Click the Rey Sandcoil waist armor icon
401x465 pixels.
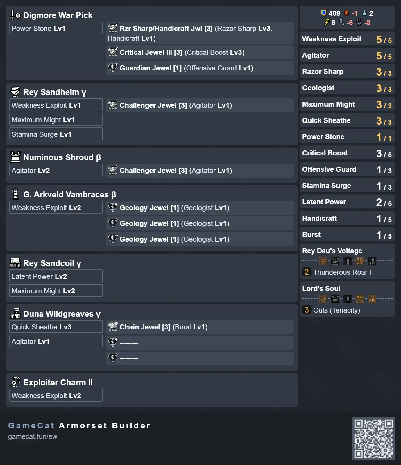point(15,263)
